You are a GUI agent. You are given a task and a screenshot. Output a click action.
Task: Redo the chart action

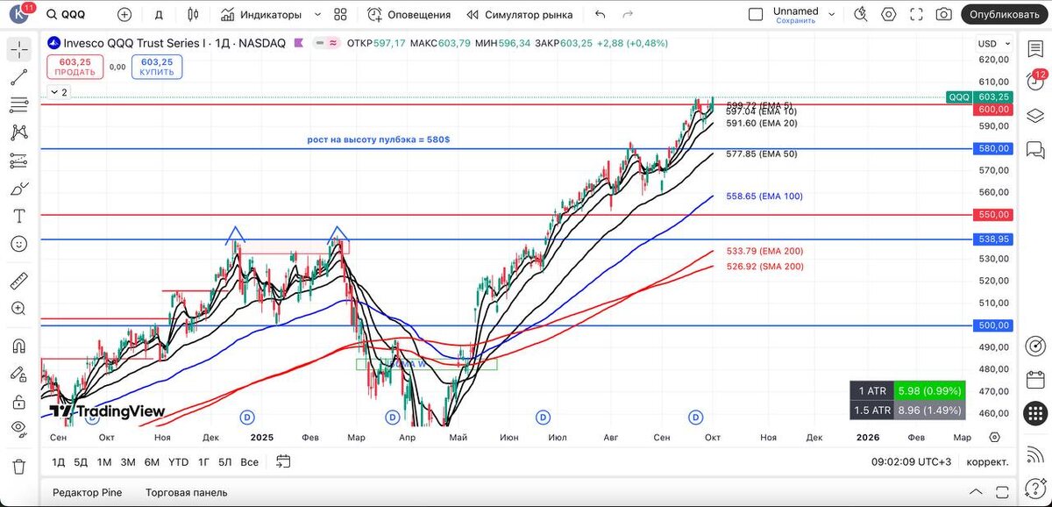(x=627, y=15)
